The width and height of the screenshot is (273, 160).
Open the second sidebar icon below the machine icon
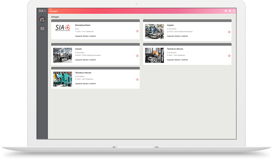click(x=42, y=29)
